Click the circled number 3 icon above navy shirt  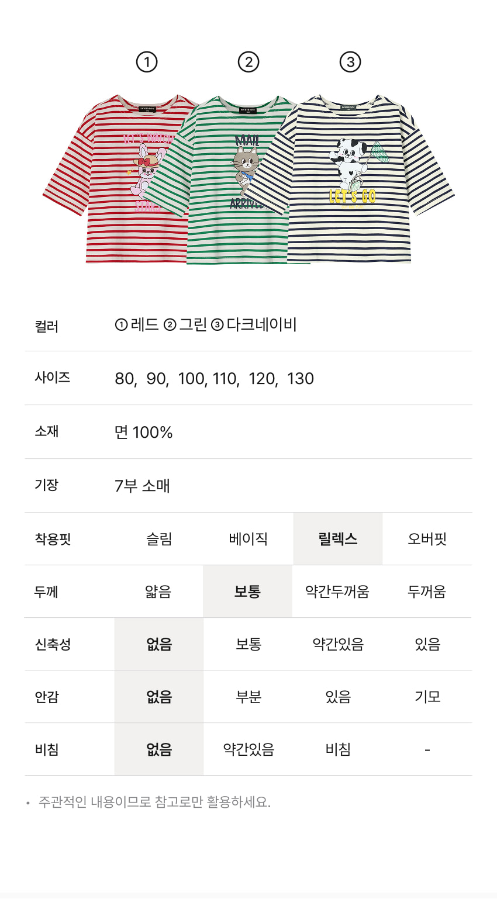coord(350,62)
